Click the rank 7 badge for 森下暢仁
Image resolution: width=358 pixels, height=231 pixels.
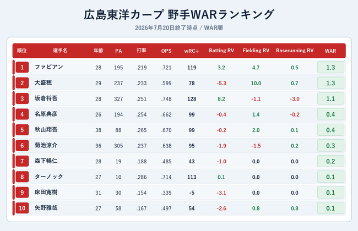coord(22,161)
